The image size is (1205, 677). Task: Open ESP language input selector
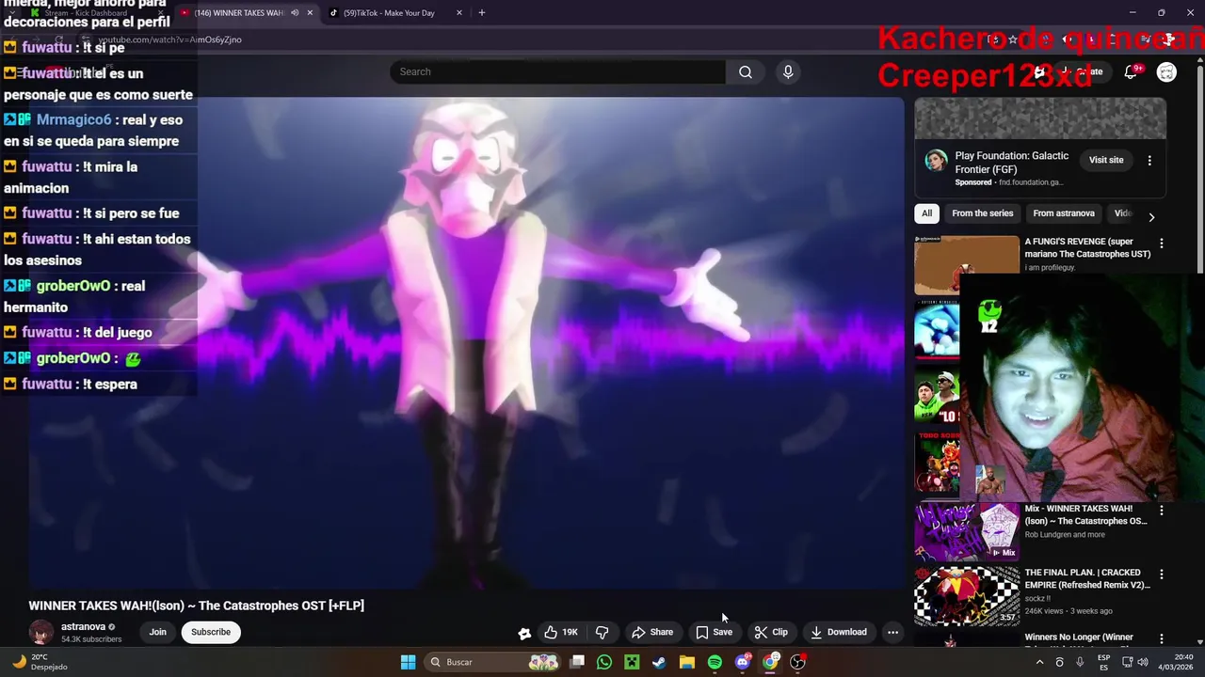coord(1103,662)
